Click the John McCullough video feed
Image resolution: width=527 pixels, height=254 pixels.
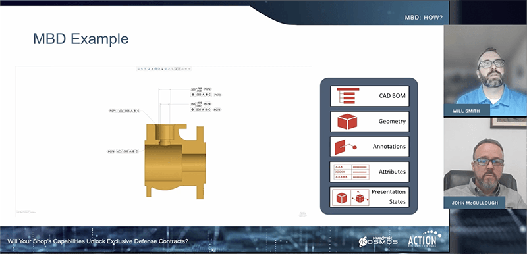(x=485, y=163)
